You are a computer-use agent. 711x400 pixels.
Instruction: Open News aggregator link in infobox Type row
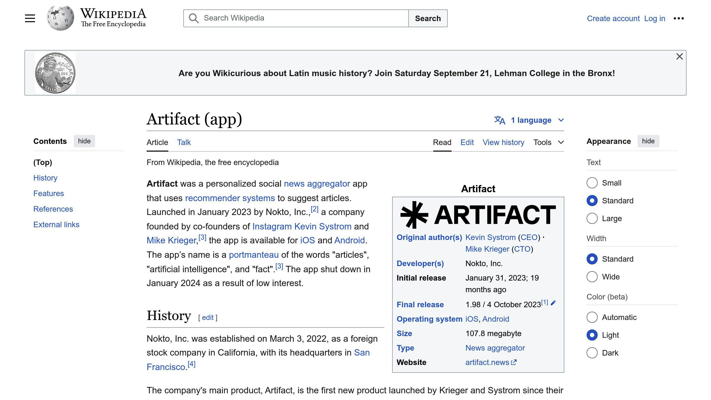tap(495, 348)
